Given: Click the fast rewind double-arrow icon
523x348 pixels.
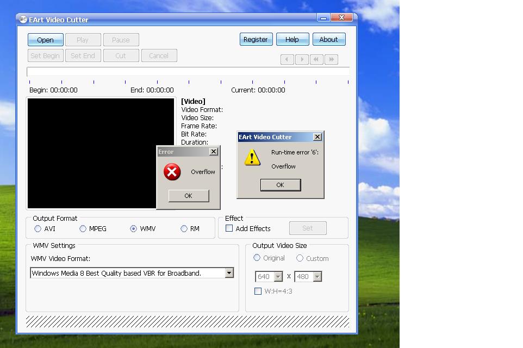Looking at the screenshot, I should click(x=316, y=59).
